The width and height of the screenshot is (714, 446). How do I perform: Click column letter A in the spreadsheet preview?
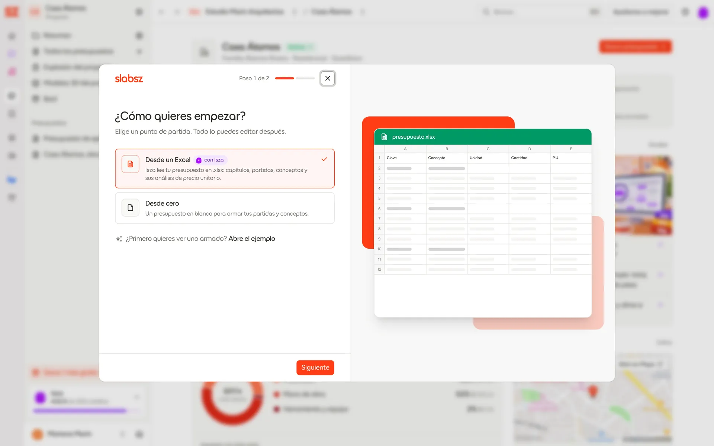click(405, 149)
